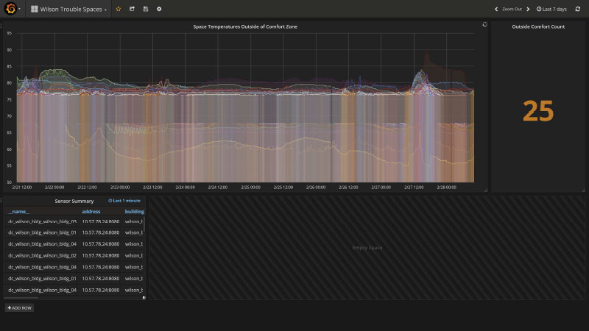Open the Wilson Trouble Spaces dashboard dropdown
Image resolution: width=589 pixels, height=331 pixels.
click(69, 9)
